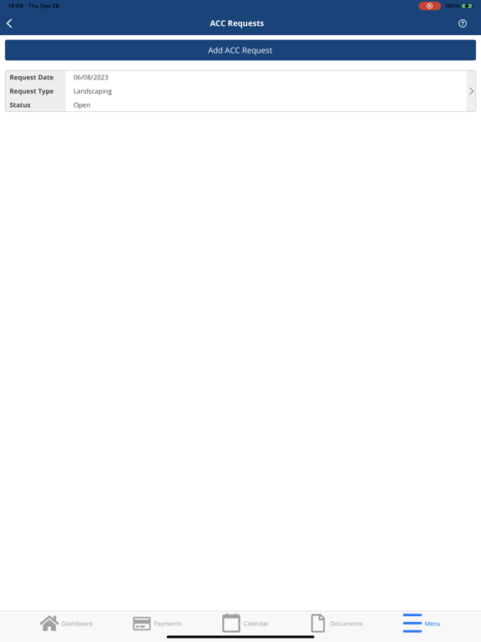Expand the Landscaping request chevron
Image resolution: width=481 pixels, height=642 pixels.
click(471, 91)
